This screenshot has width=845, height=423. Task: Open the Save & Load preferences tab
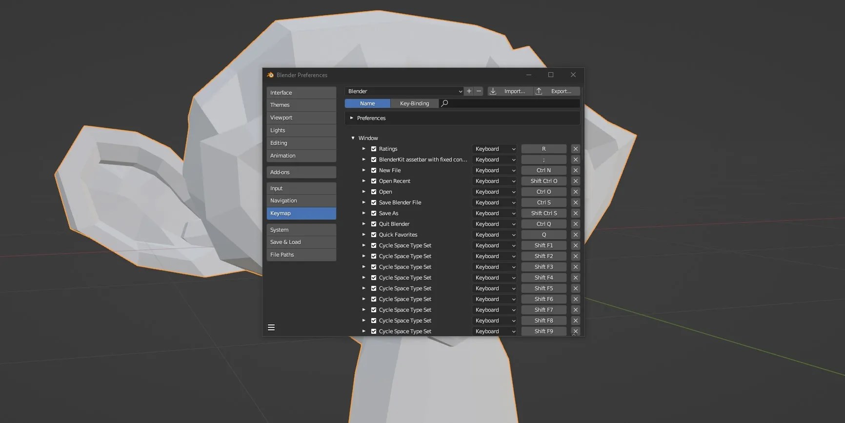click(302, 242)
